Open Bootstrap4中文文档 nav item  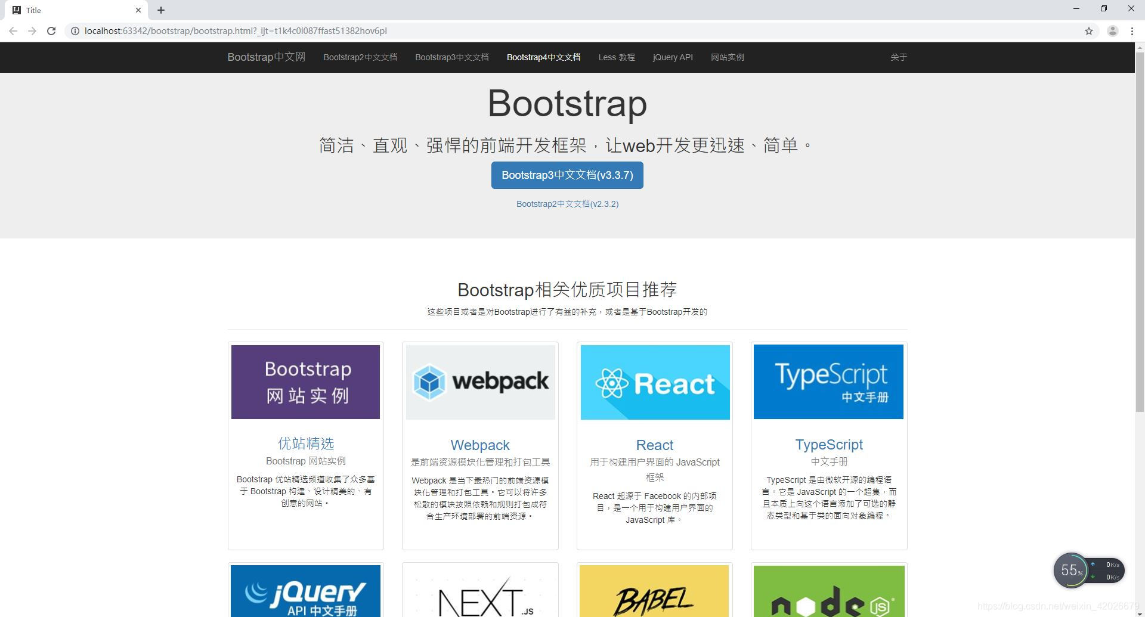point(544,57)
